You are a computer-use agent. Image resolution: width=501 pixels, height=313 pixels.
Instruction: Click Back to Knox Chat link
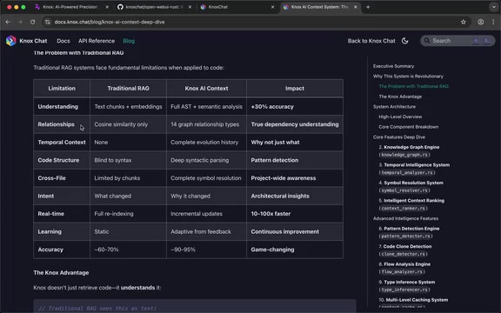tap(371, 41)
